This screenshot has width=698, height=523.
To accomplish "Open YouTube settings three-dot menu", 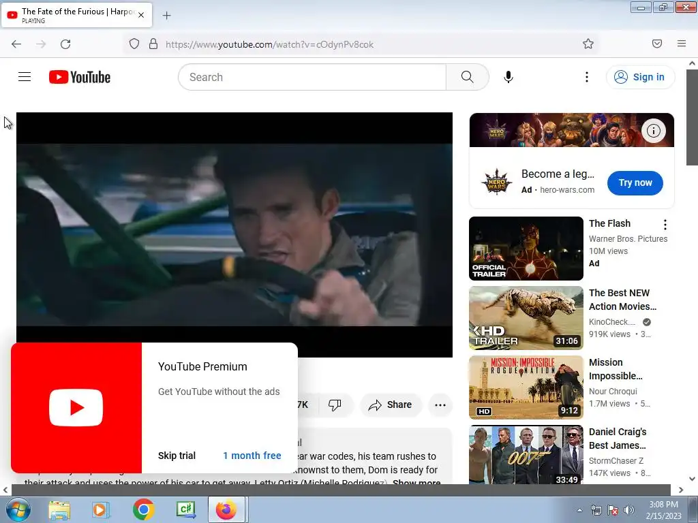I will coord(587,77).
